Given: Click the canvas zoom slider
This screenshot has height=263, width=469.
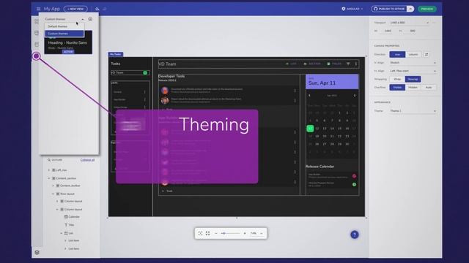Looking at the screenshot, I should (x=231, y=233).
